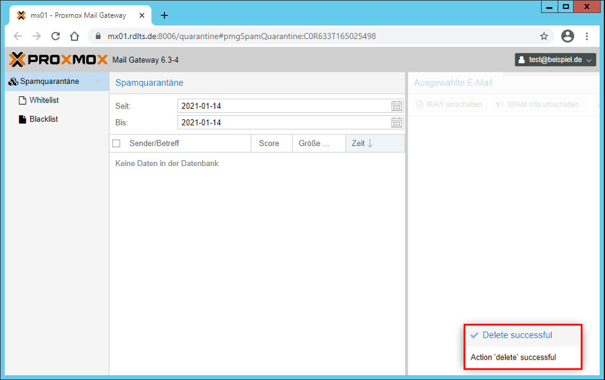Click the Score column header
Viewport: 605px width, 380px height.
pyautogui.click(x=270, y=144)
